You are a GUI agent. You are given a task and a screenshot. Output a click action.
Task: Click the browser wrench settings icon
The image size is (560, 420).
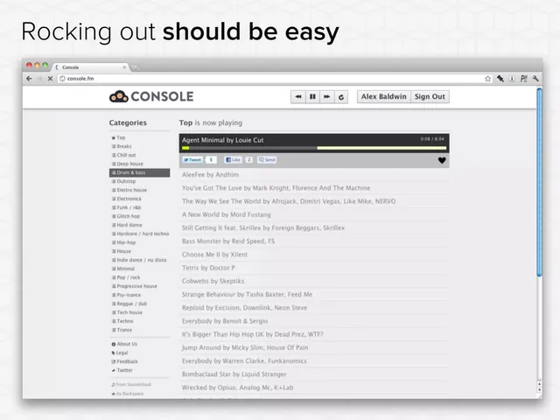[x=535, y=79]
